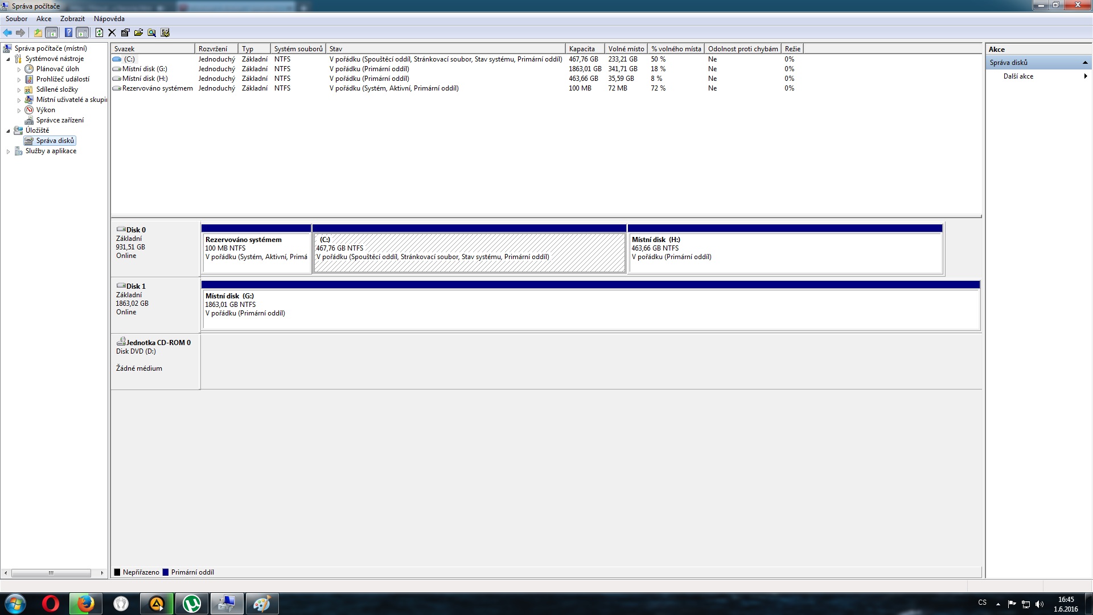Click the settings list toolbar icon
The height and width of the screenshot is (615, 1093).
[x=165, y=33]
